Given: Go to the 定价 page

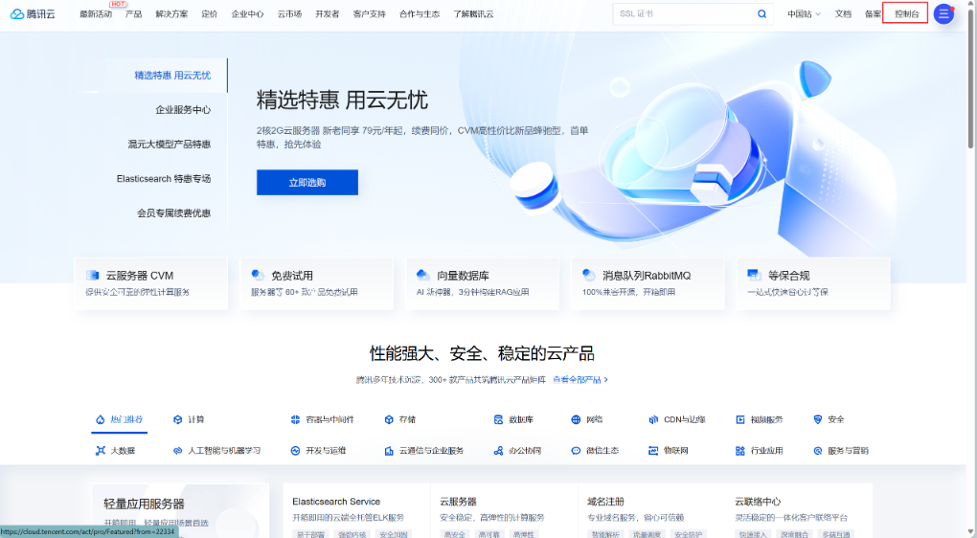Looking at the screenshot, I should pyautogui.click(x=210, y=13).
